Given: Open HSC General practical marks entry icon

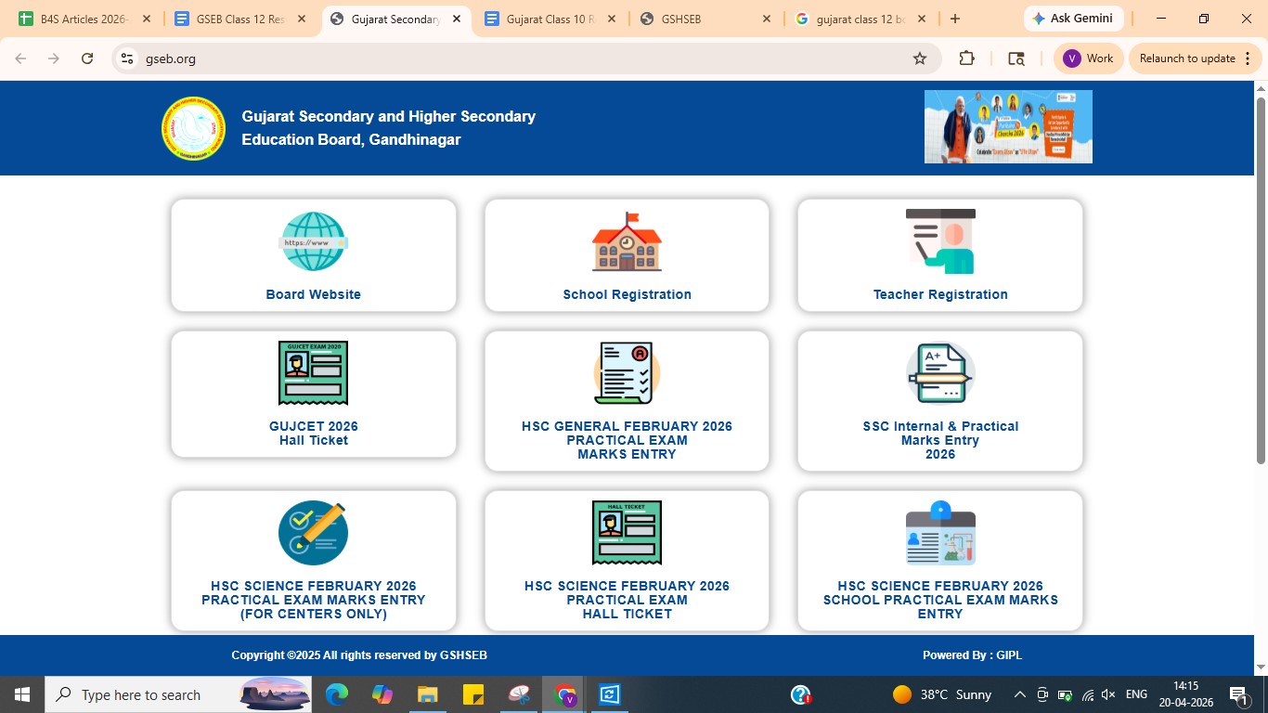Looking at the screenshot, I should tap(627, 373).
